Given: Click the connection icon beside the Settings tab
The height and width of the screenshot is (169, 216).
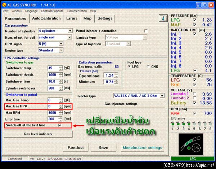Looking at the screenshot, I should (163, 18).
